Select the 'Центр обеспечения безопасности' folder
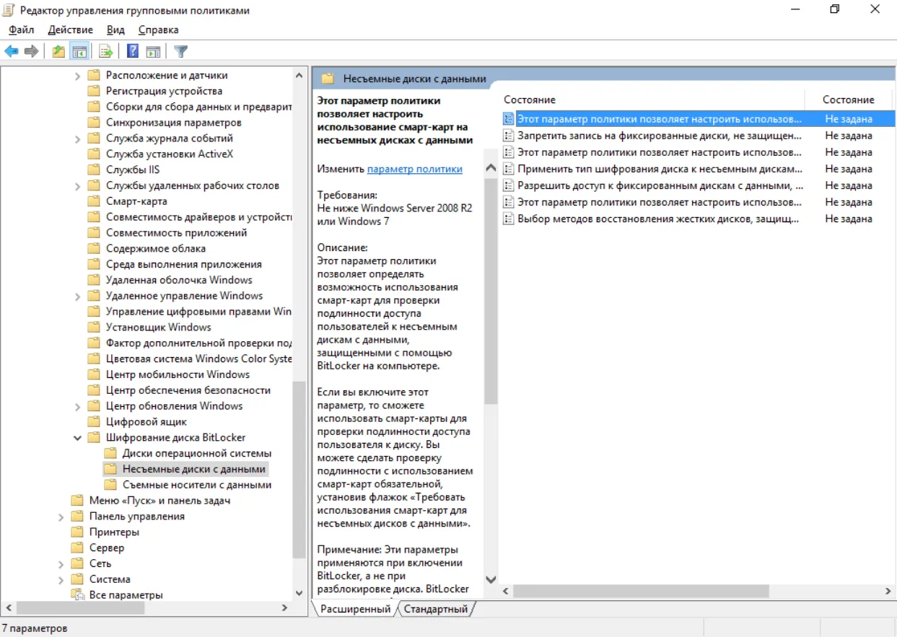This screenshot has height=637, width=897. (188, 390)
